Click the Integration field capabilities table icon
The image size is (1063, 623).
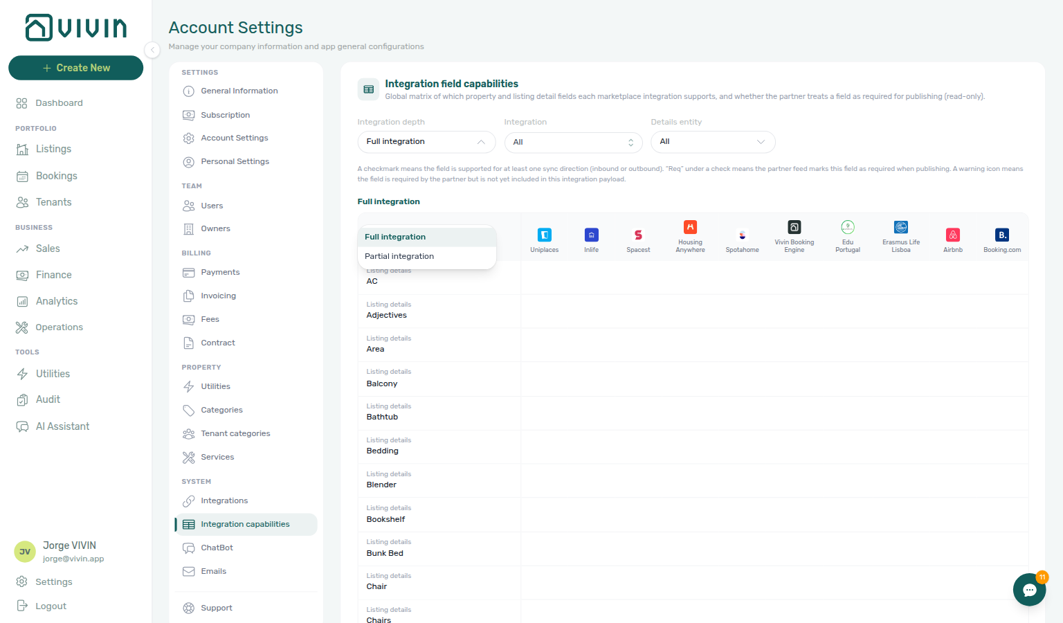click(369, 89)
